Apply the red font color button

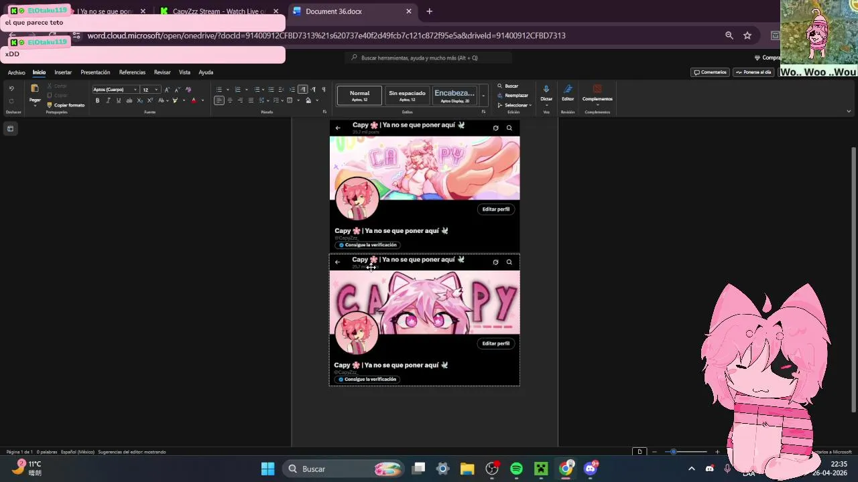point(194,100)
